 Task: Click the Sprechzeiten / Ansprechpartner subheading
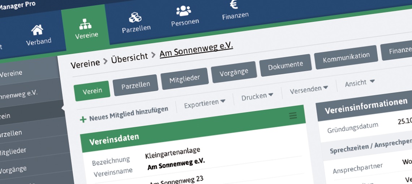click(370, 146)
